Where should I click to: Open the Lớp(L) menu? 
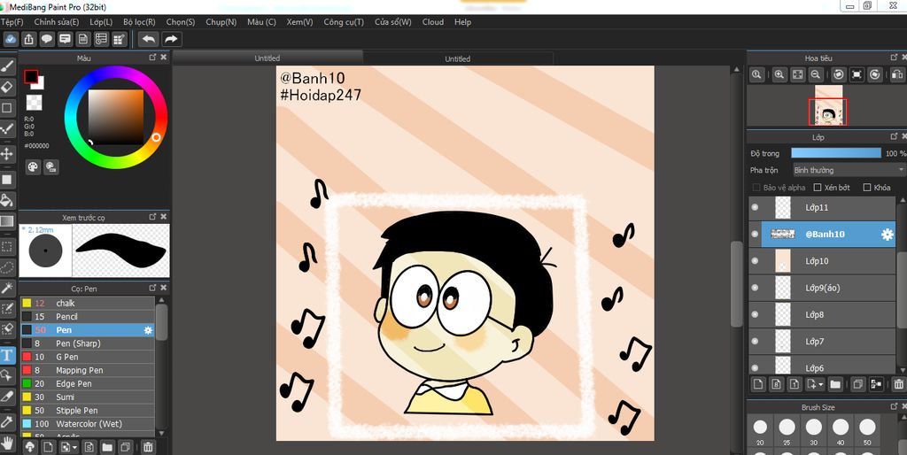(101, 22)
